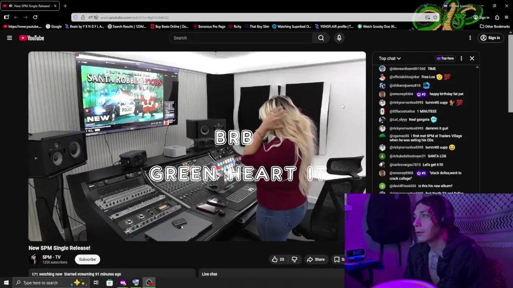Open Microsoft Store taskbar icon
This screenshot has width=513, height=288.
point(109,283)
